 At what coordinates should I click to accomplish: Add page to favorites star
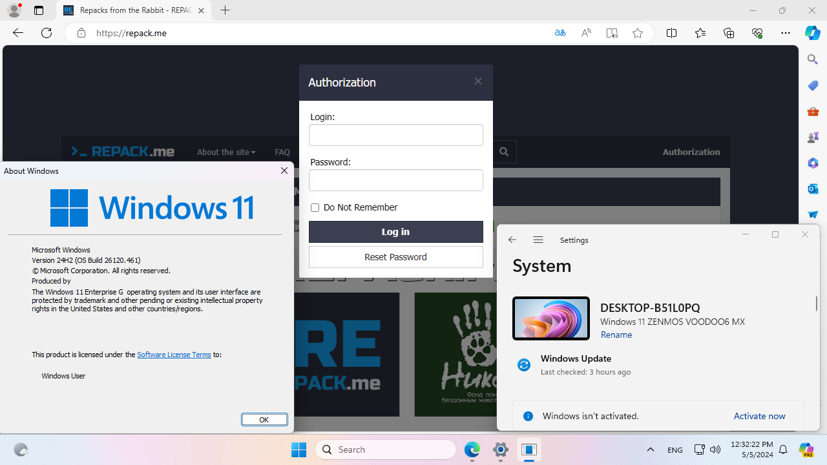(638, 33)
